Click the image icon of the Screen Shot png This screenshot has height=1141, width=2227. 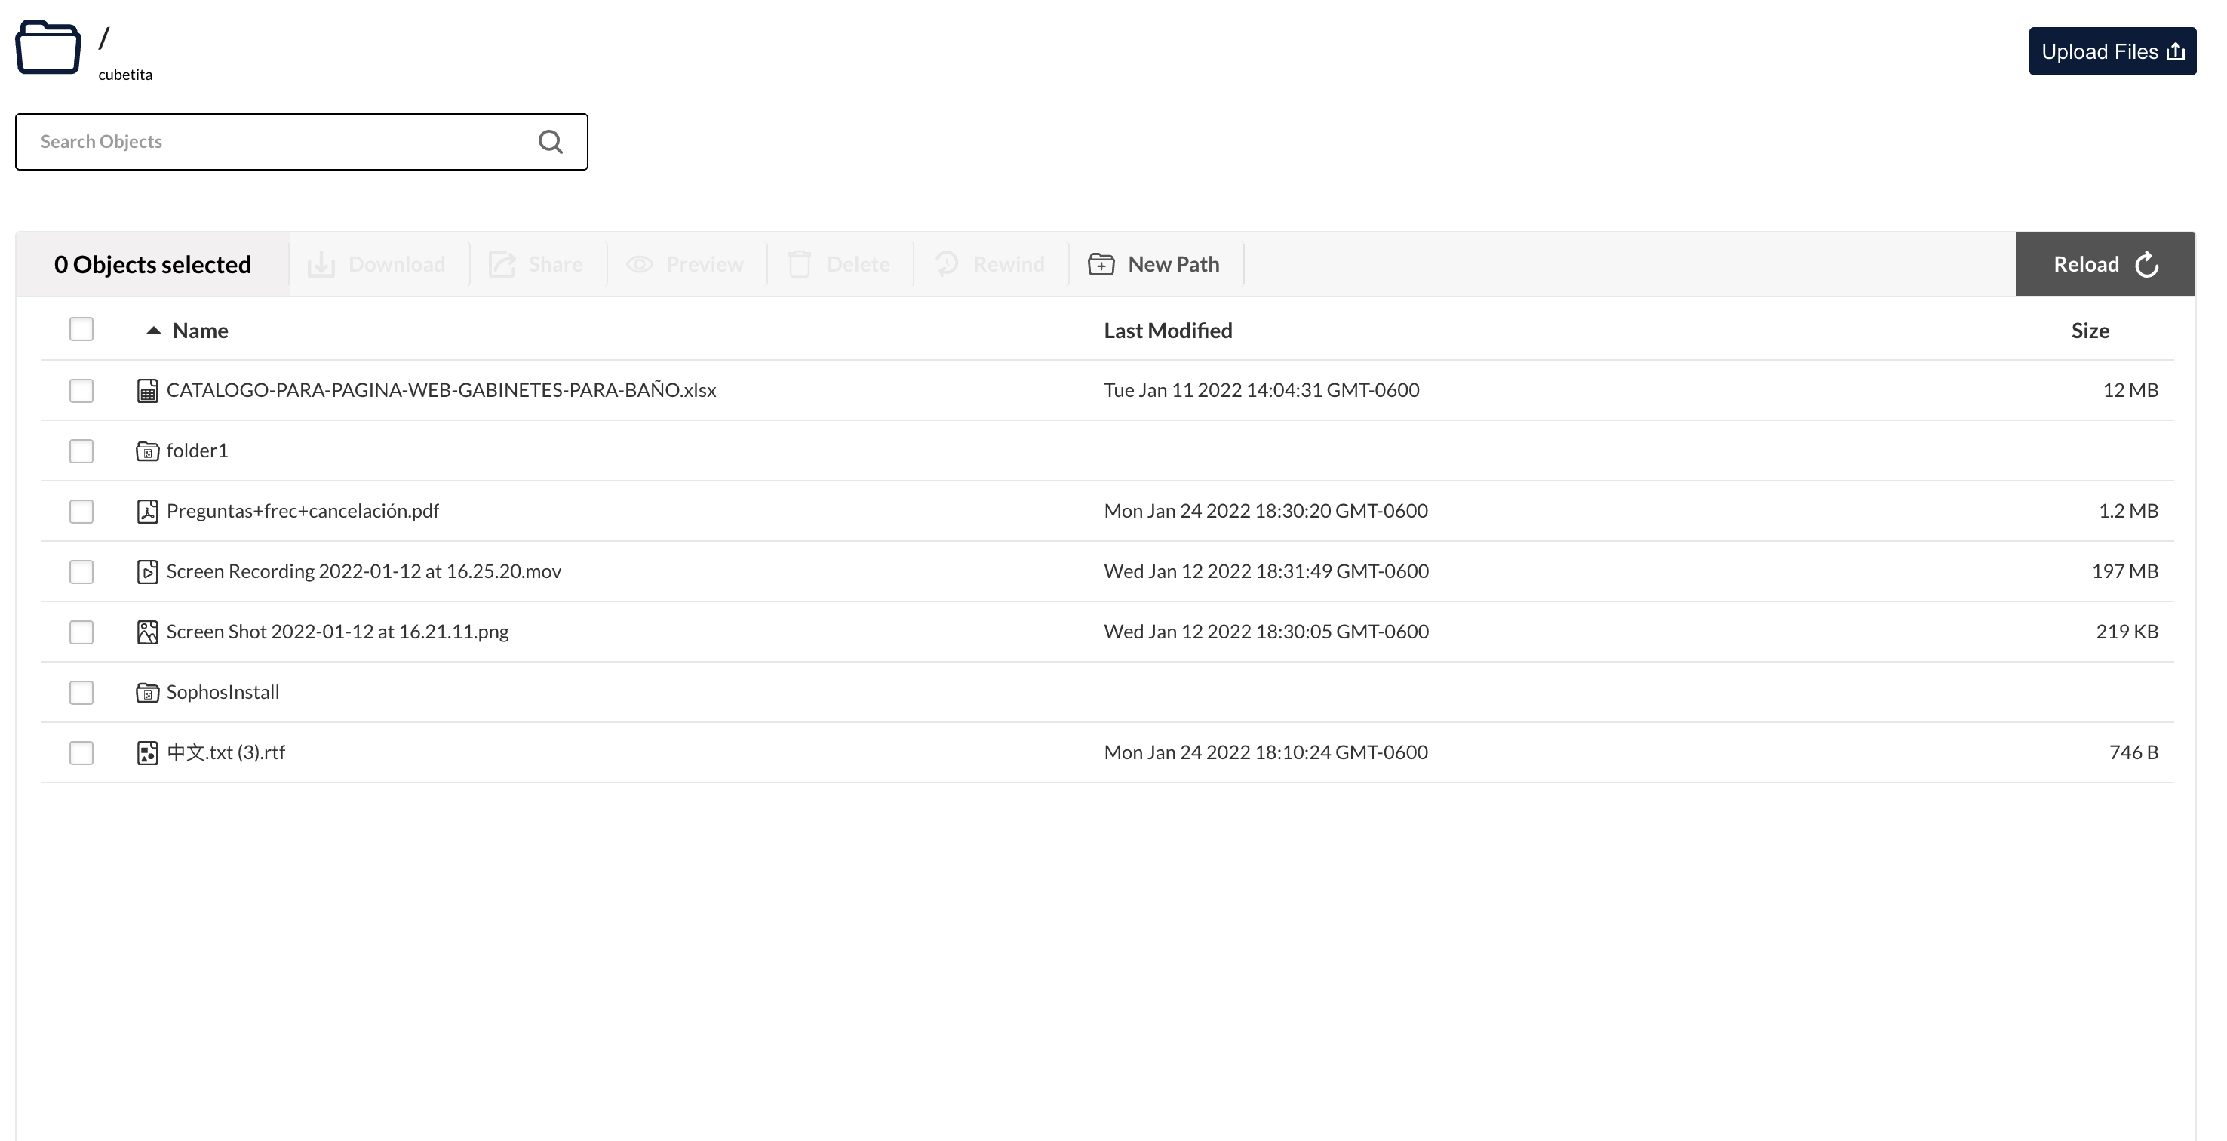click(147, 632)
